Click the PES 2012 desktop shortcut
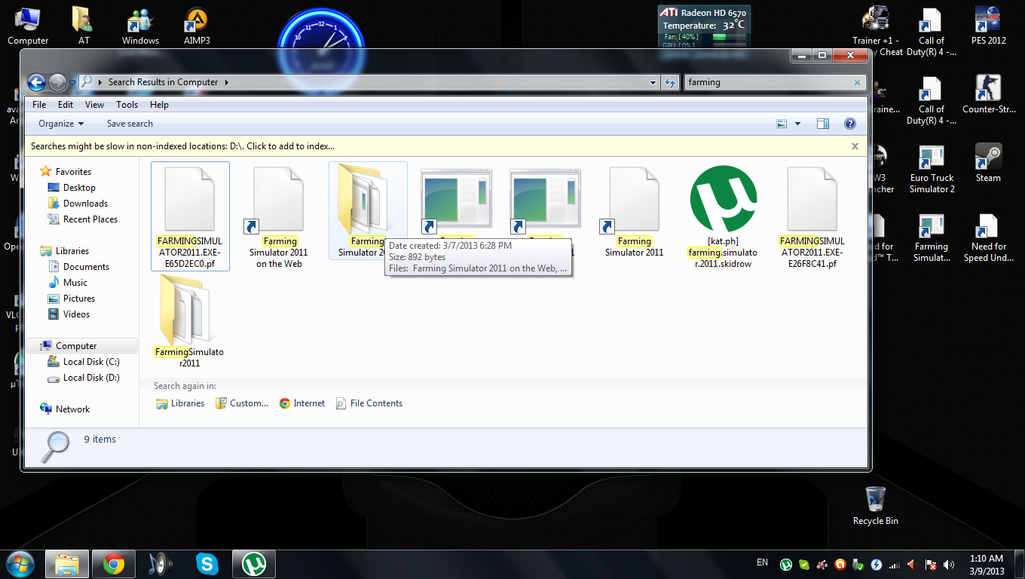 989,26
